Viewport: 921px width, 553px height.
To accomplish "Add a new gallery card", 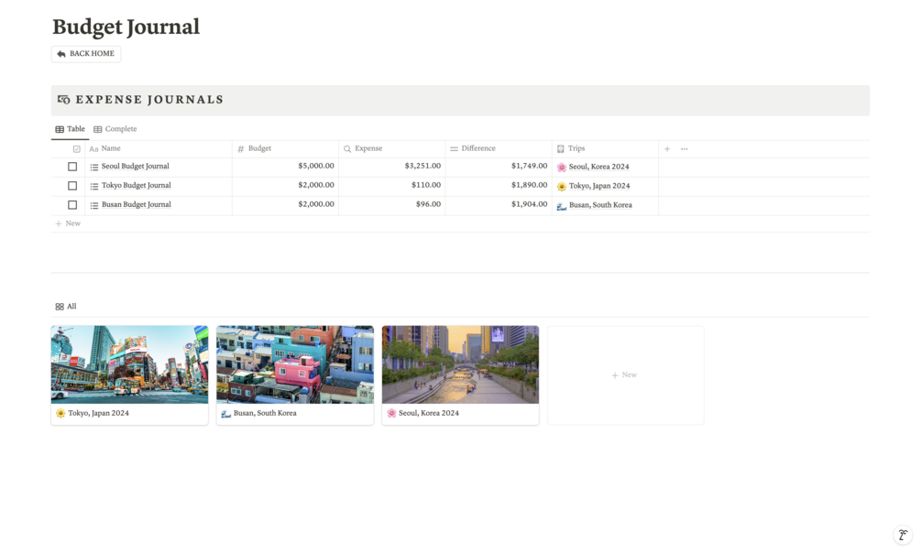I will 626,375.
